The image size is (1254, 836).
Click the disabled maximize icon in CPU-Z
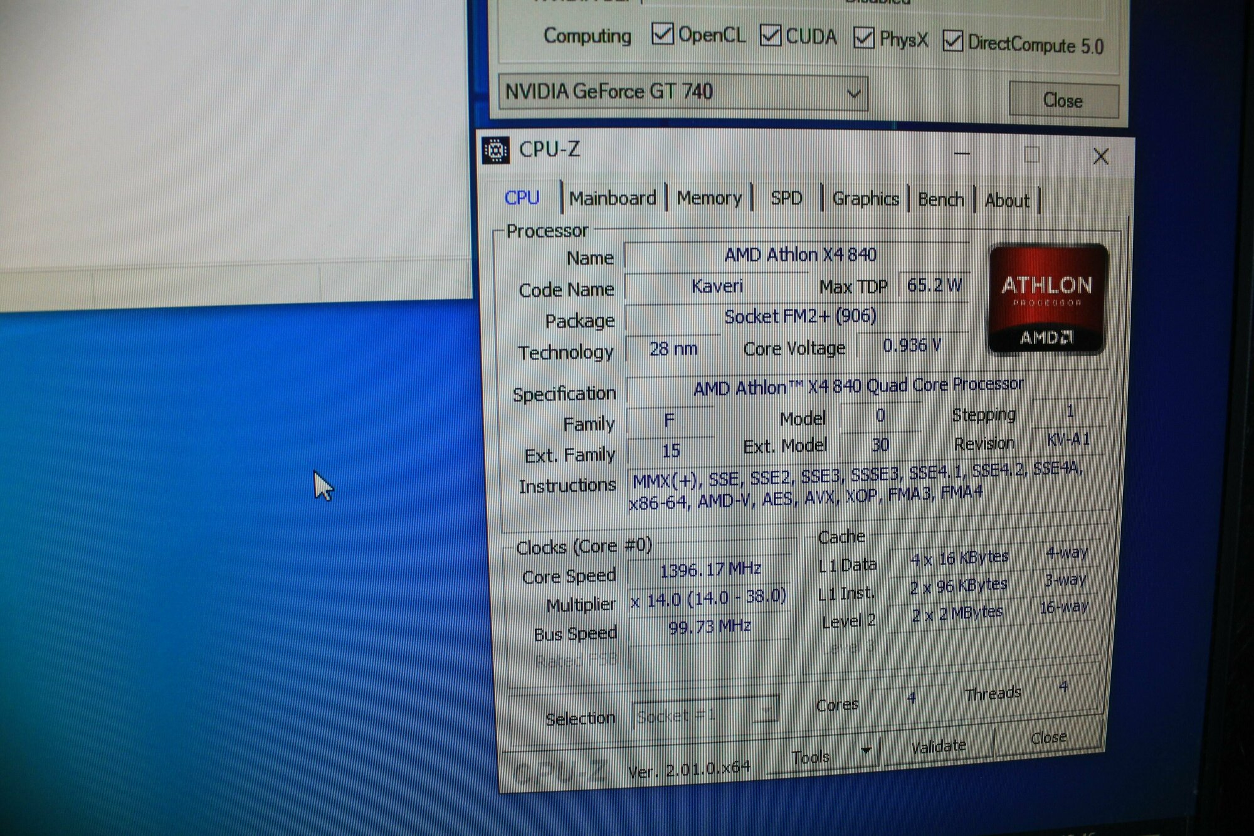tap(1031, 154)
